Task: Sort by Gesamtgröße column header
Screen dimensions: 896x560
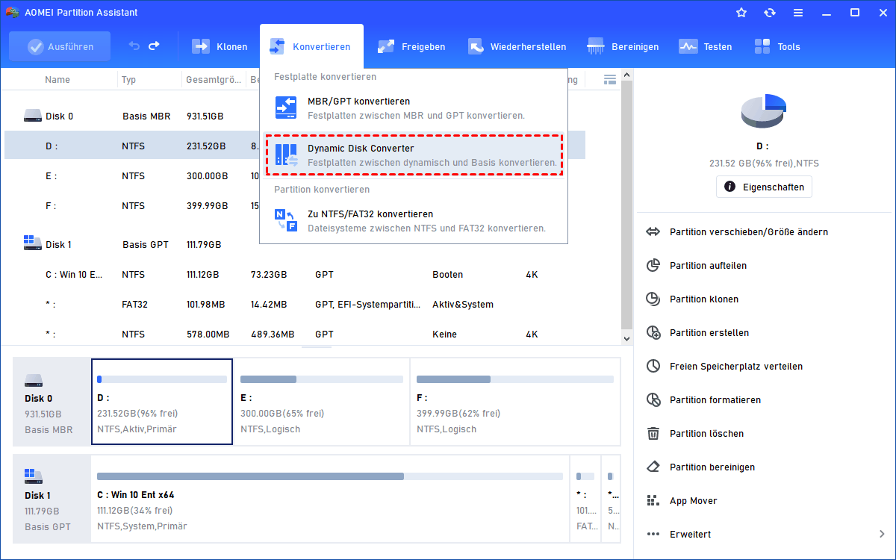Action: click(x=214, y=80)
